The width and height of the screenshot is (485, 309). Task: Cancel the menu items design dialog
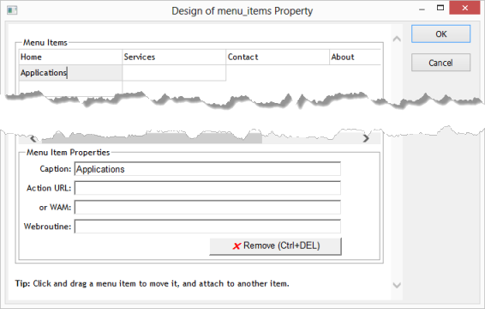[x=440, y=63]
